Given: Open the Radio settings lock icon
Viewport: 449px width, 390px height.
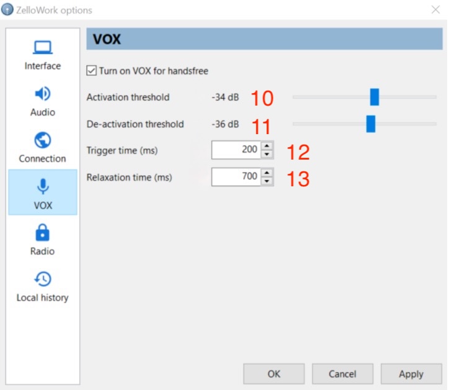Looking at the screenshot, I should click(x=42, y=232).
